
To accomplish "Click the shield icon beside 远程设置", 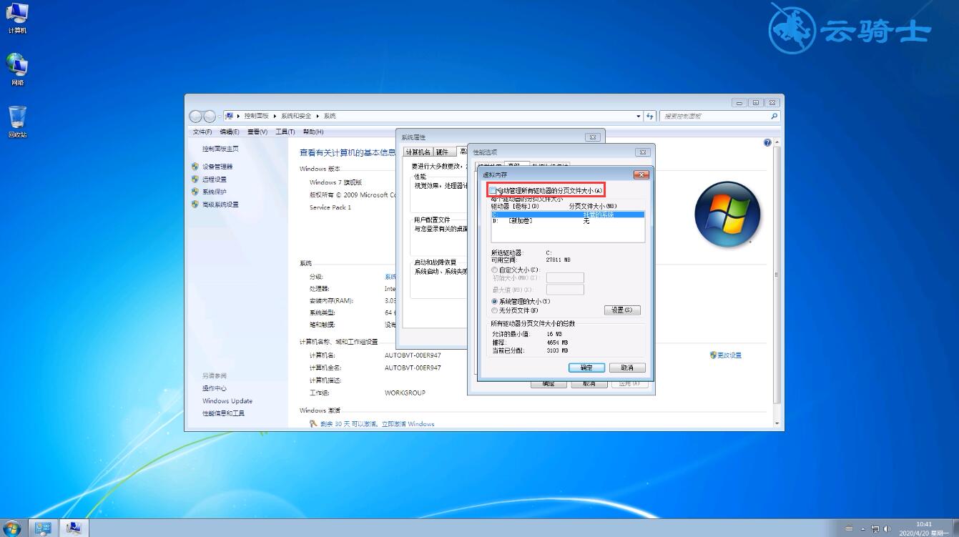I will 195,179.
